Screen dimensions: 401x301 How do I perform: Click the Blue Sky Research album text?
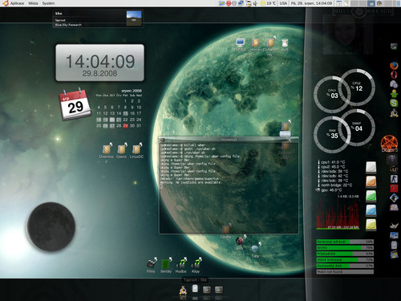68,25
